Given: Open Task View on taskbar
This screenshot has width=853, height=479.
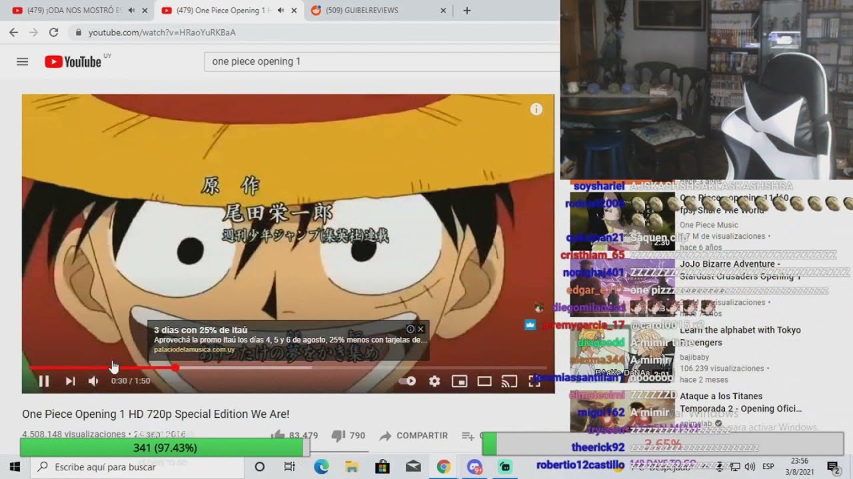Looking at the screenshot, I should [289, 467].
